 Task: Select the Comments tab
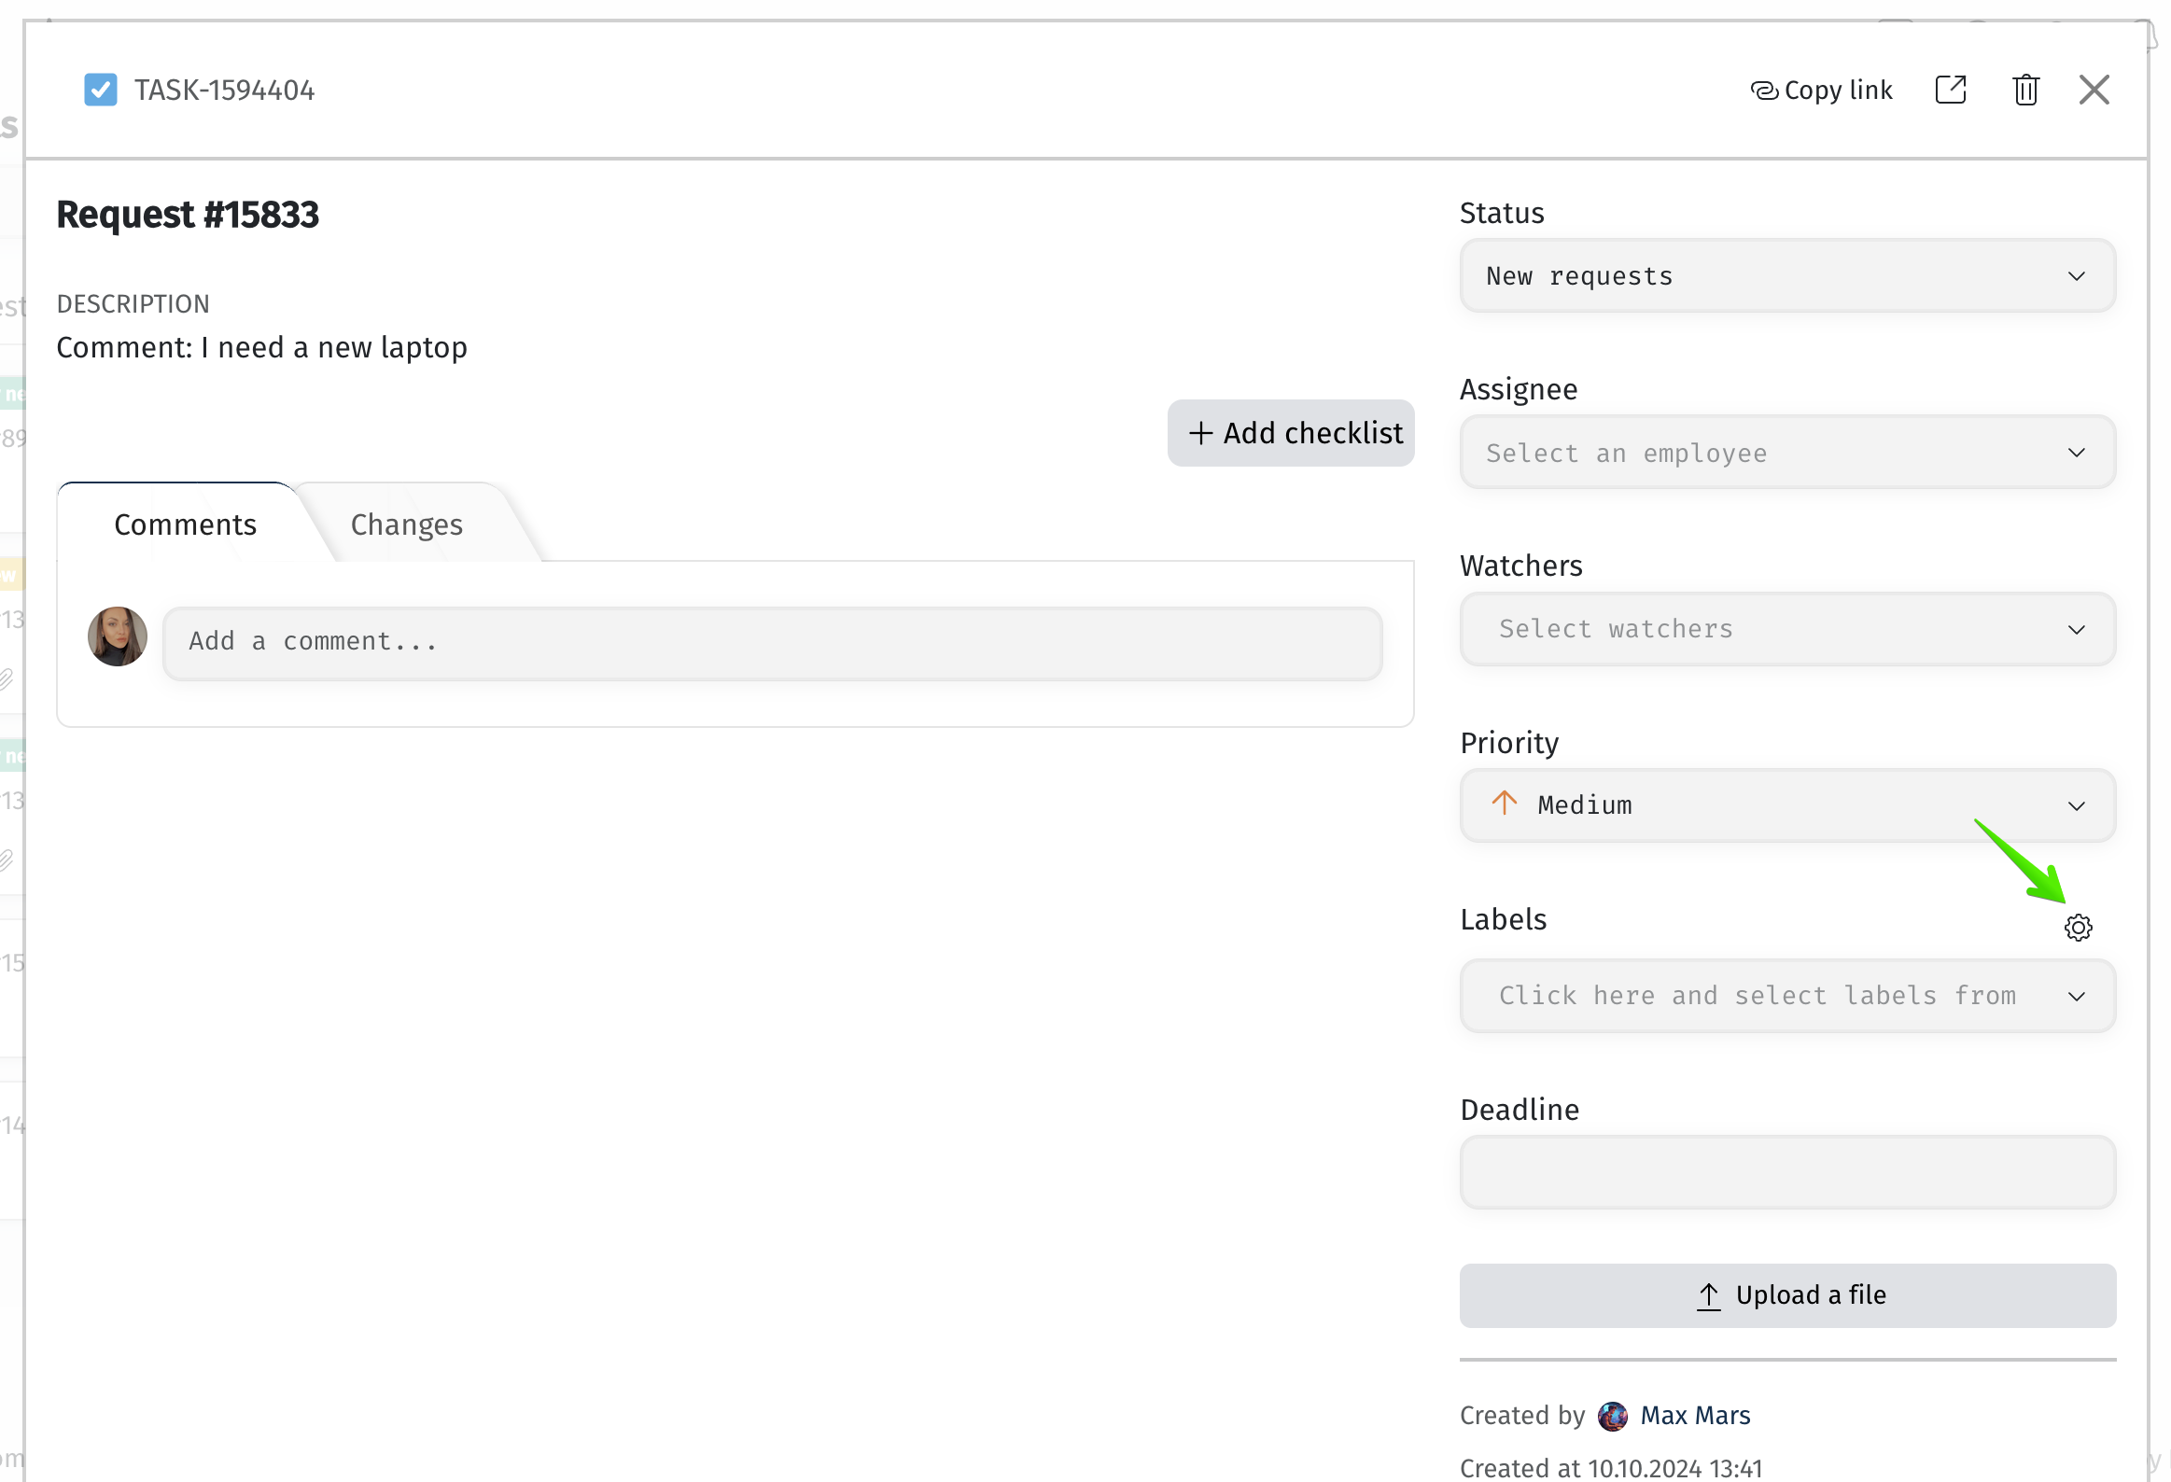tap(185, 524)
